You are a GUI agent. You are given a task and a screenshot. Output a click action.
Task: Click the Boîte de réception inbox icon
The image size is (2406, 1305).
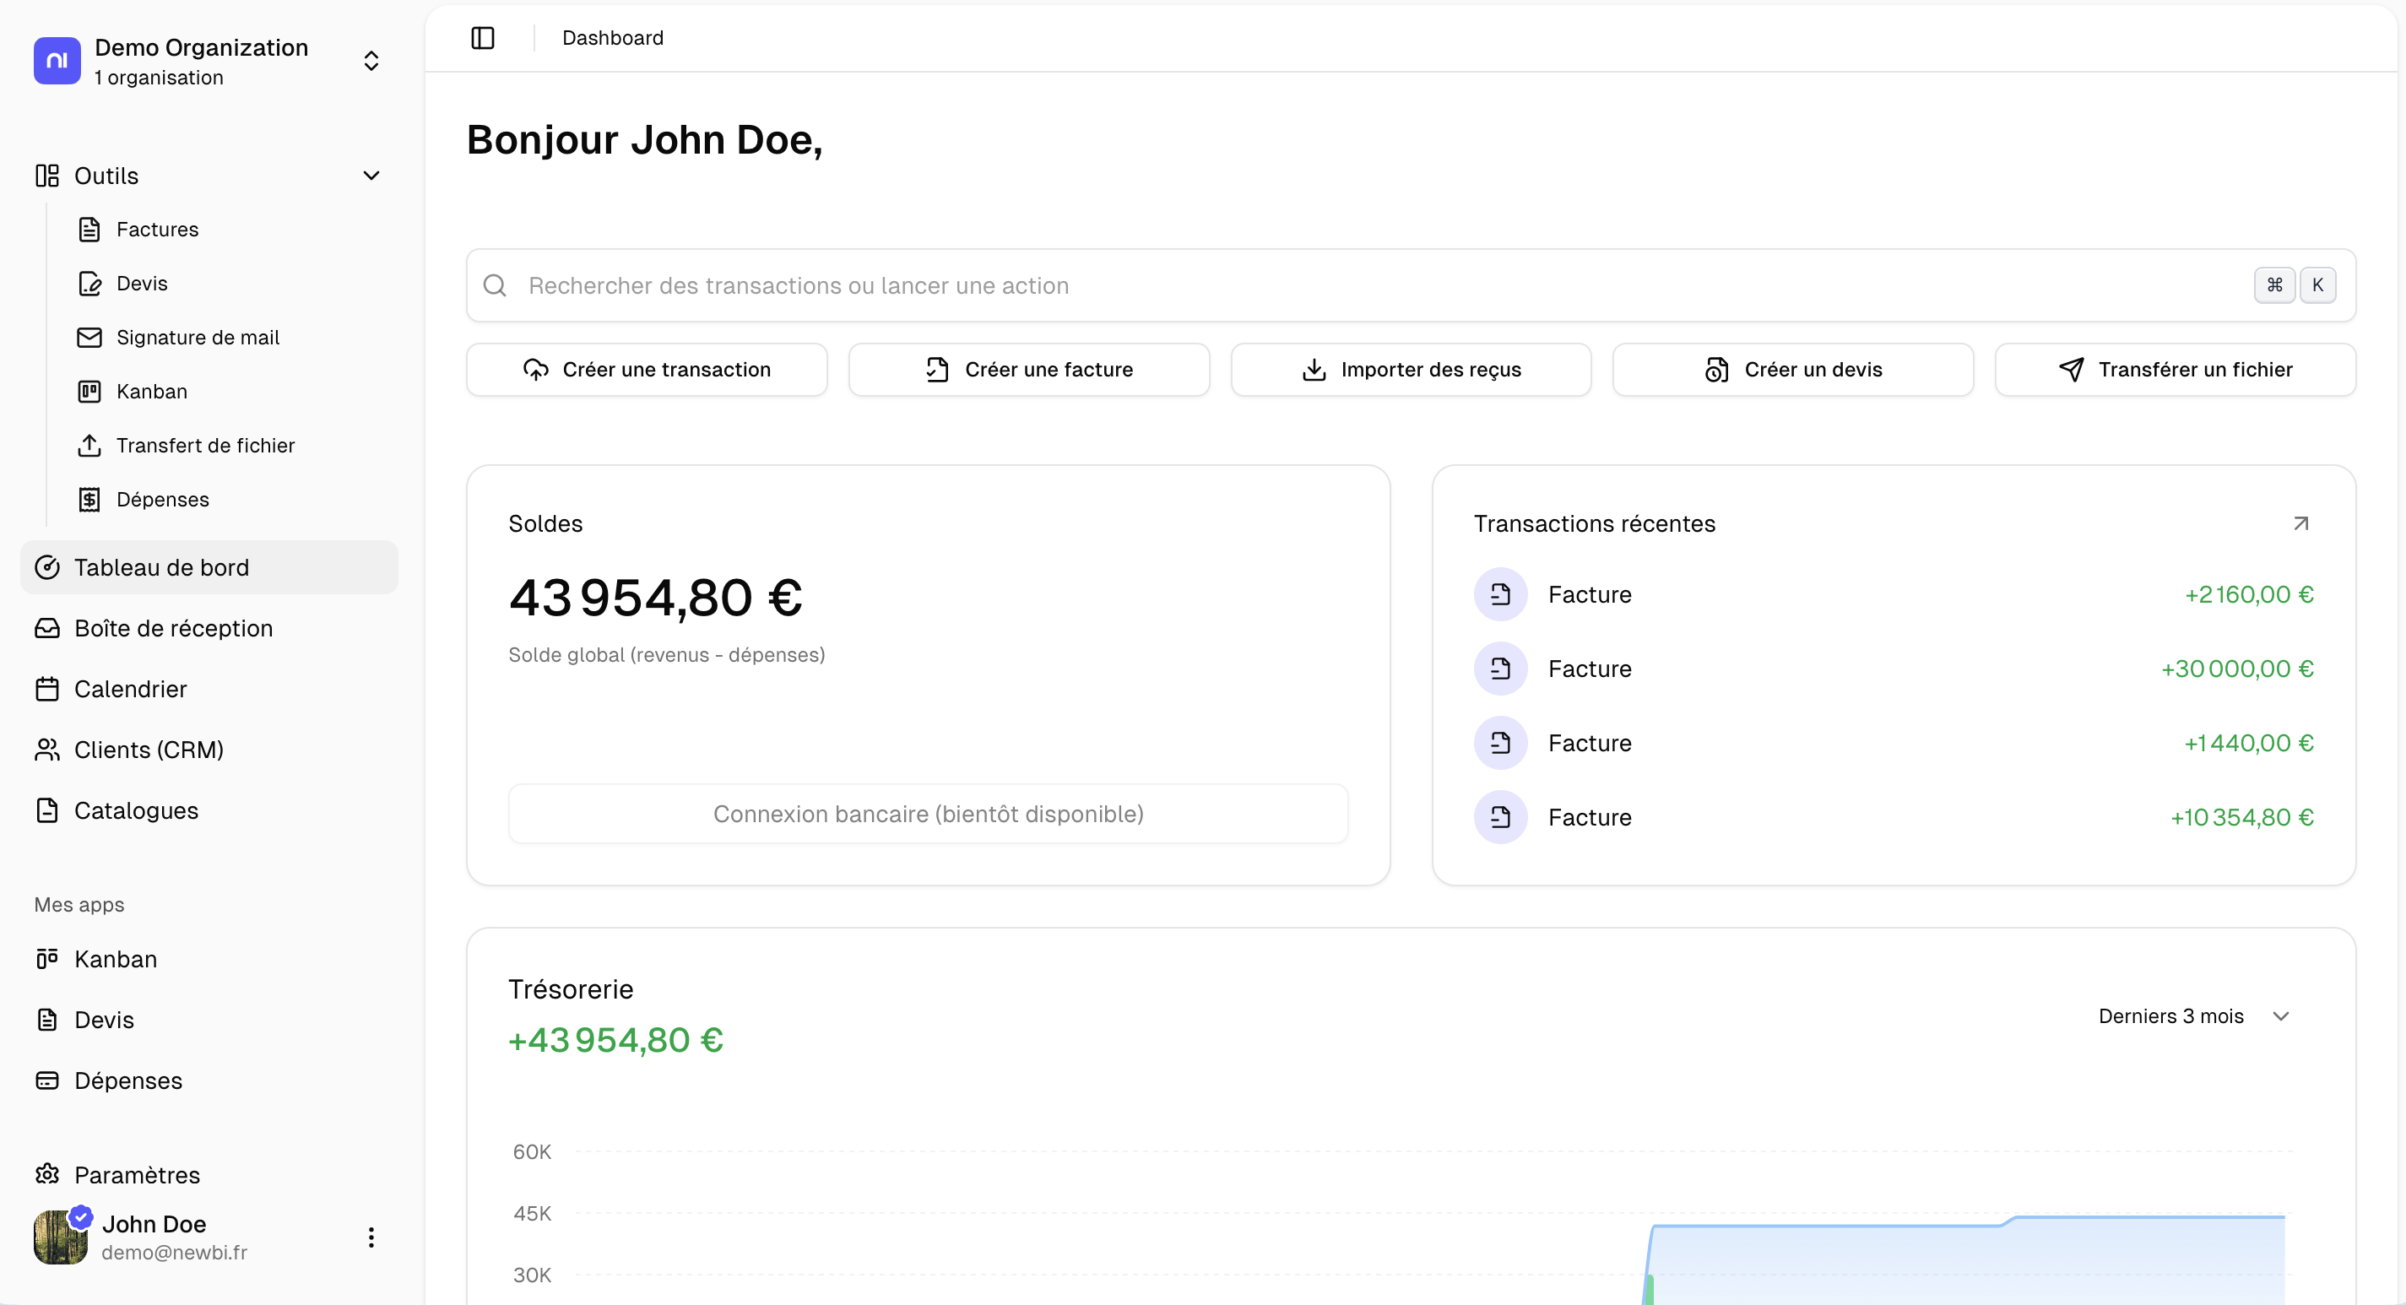pyautogui.click(x=46, y=629)
